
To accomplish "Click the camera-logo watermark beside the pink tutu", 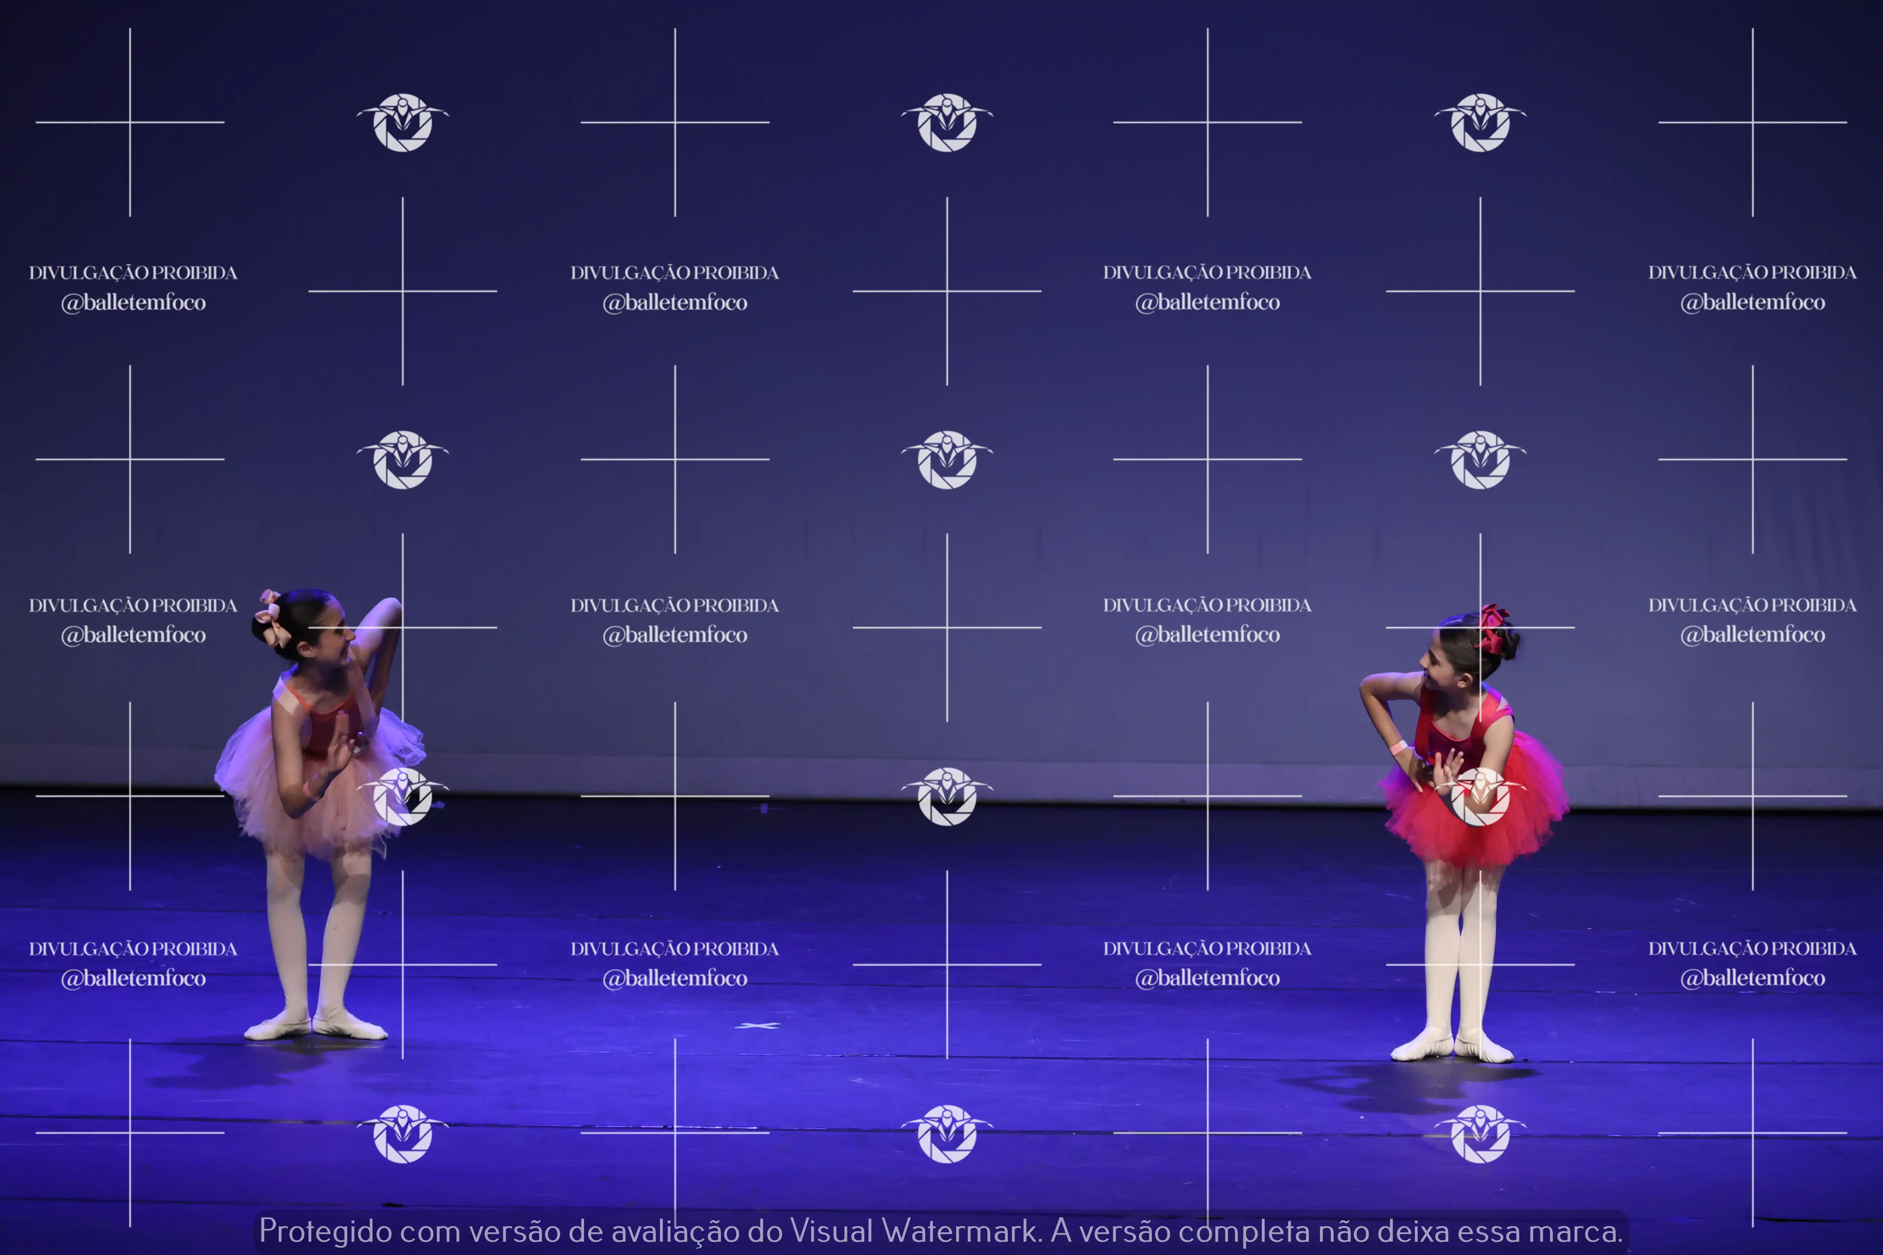I will (x=403, y=796).
